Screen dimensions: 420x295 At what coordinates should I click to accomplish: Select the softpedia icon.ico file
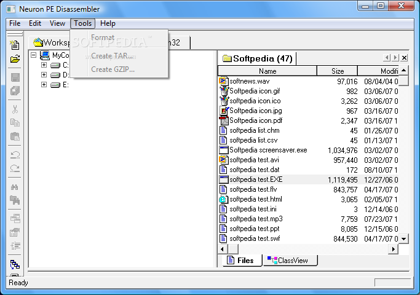click(255, 101)
